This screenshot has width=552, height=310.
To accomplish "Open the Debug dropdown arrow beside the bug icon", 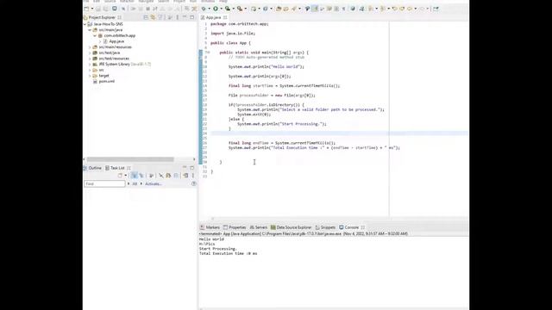I will [209, 9].
